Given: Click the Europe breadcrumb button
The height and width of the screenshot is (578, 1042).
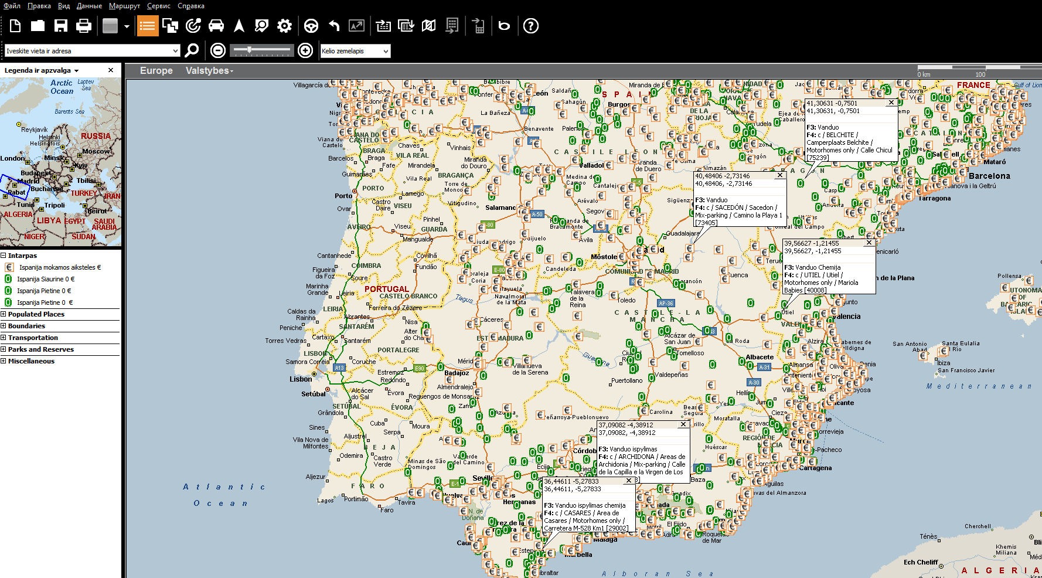Looking at the screenshot, I should 156,70.
